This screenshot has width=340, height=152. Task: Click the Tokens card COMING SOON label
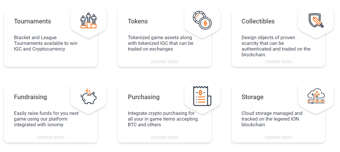(x=165, y=62)
